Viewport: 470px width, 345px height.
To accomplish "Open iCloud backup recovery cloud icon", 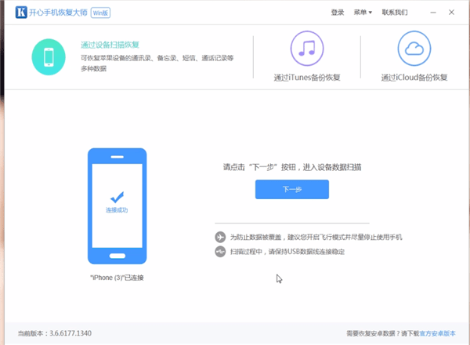I will tap(414, 48).
